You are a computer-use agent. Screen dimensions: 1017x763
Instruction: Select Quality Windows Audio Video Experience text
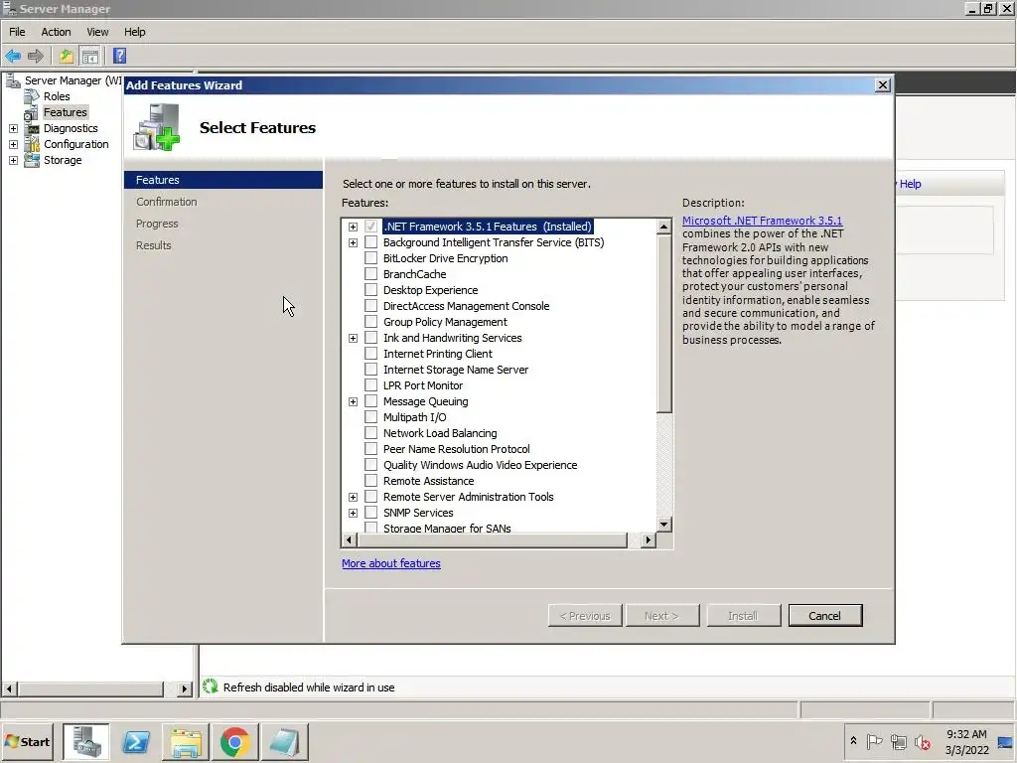point(480,465)
